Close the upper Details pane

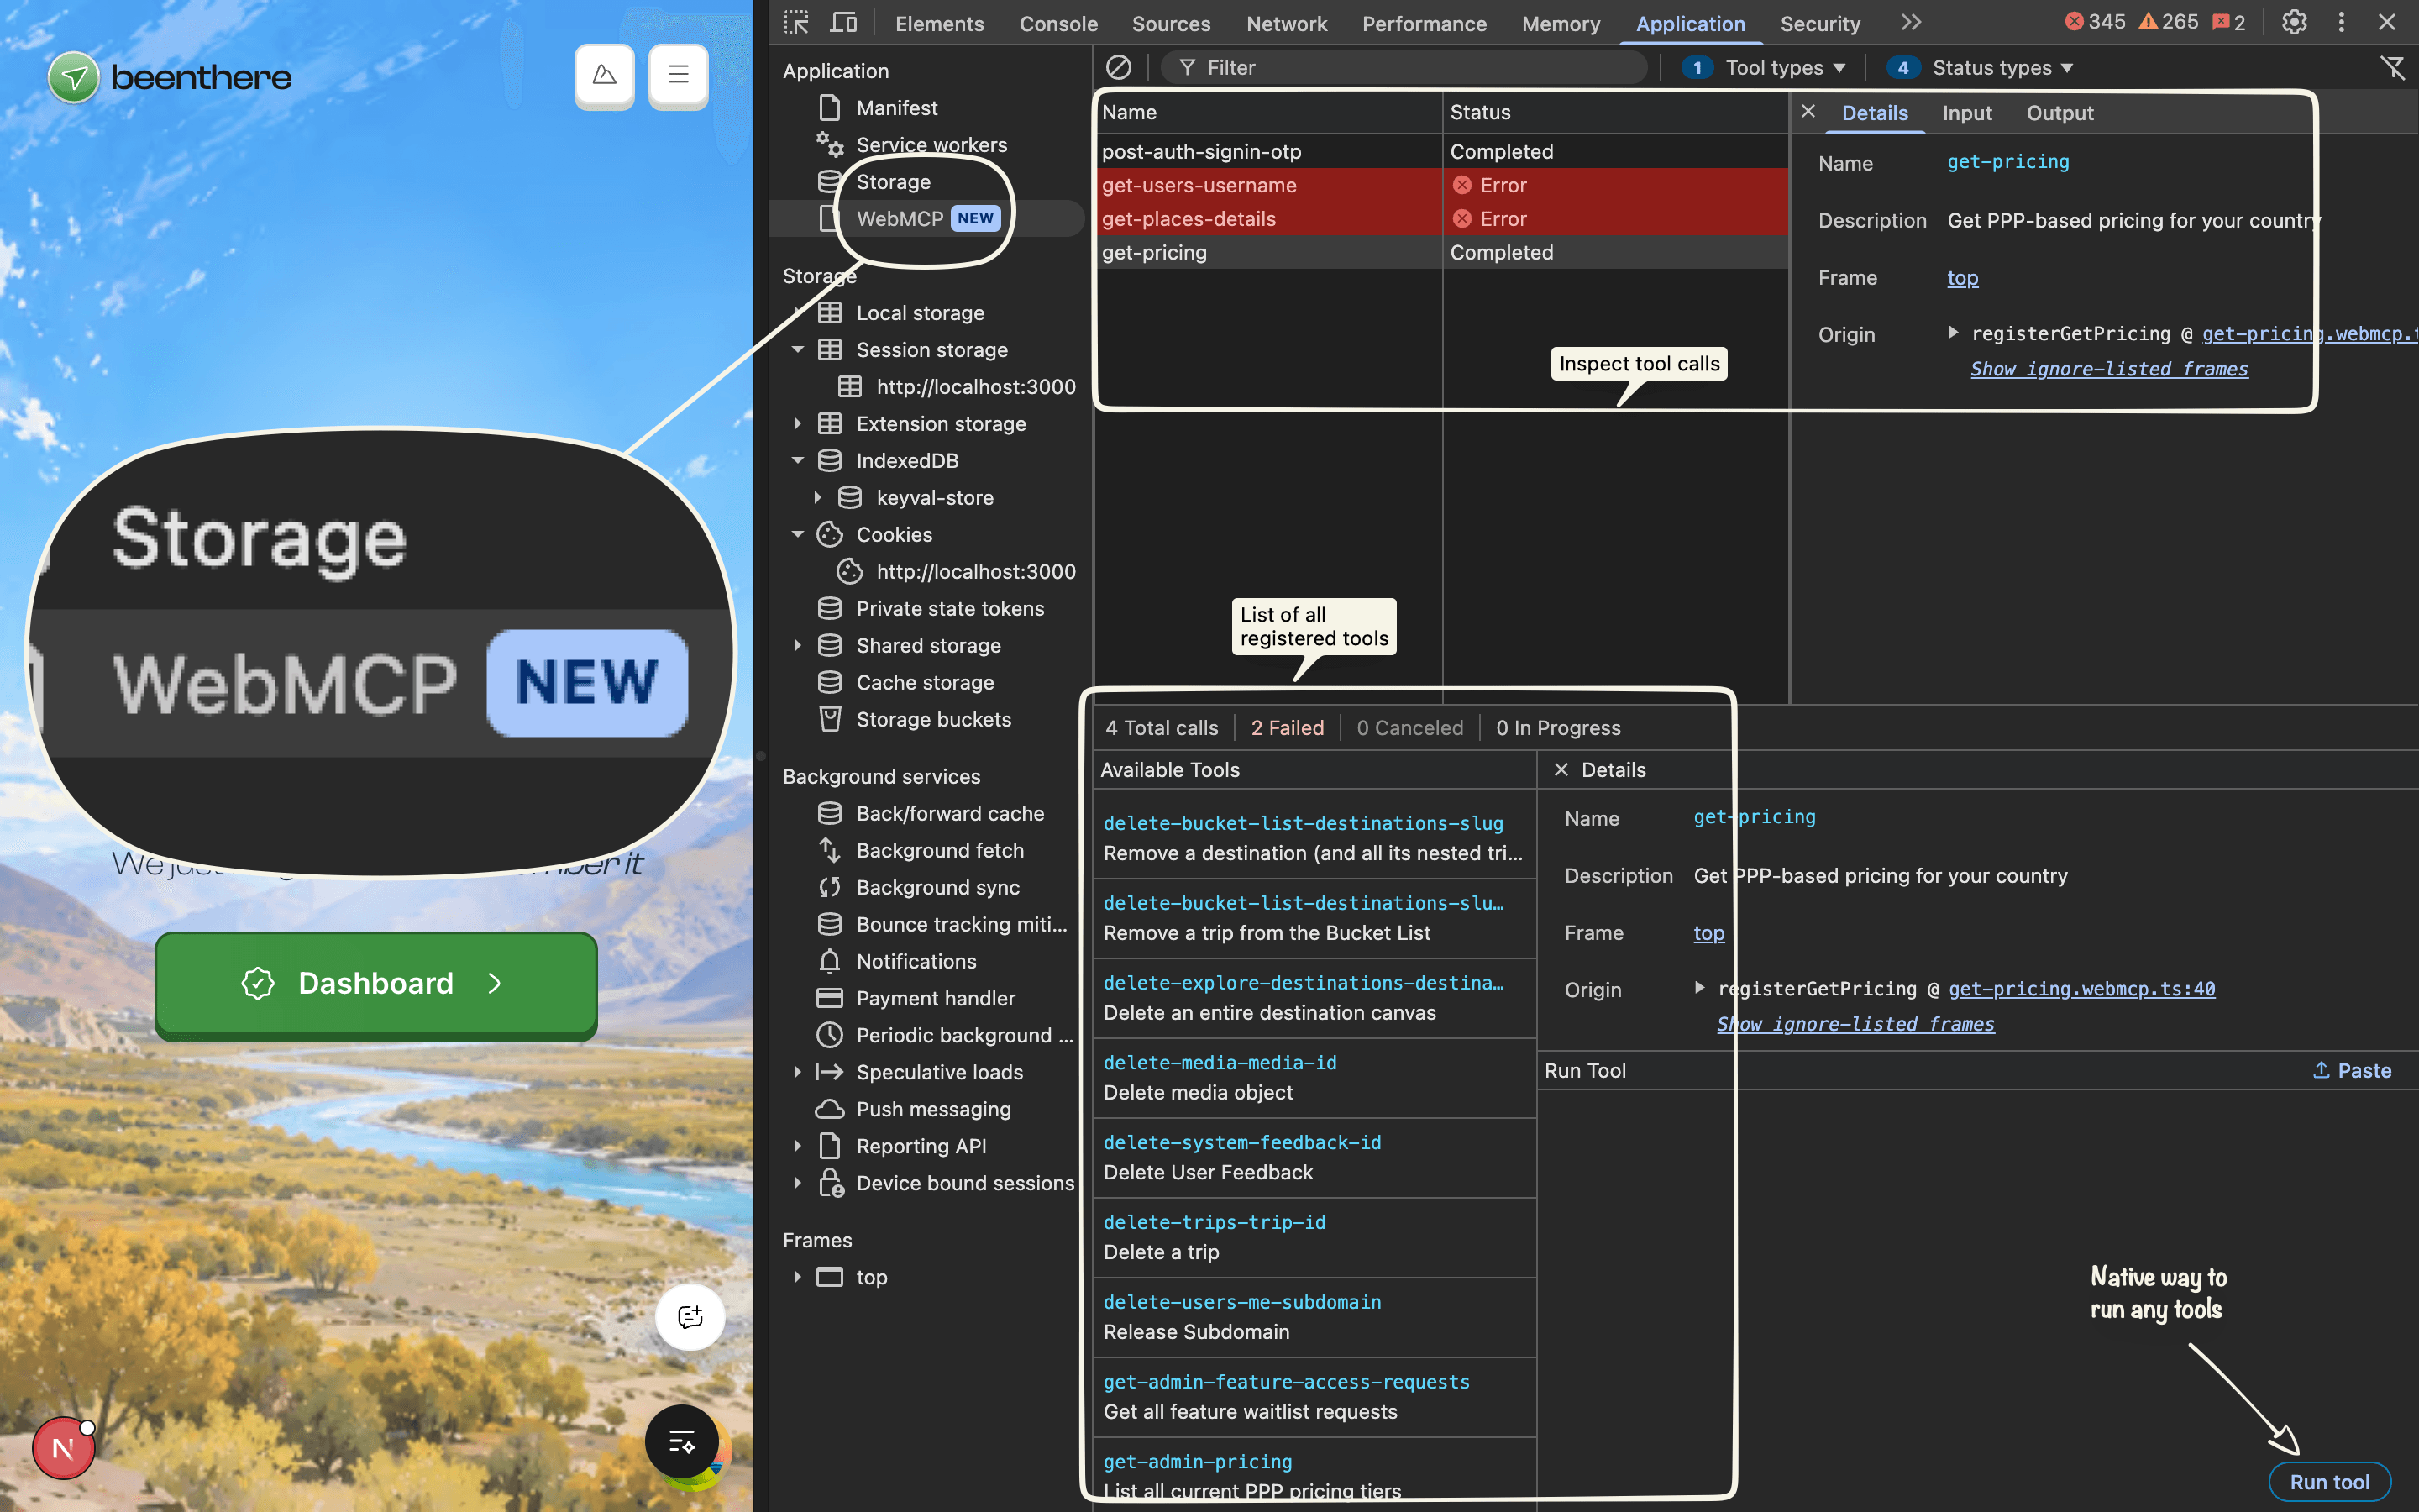pyautogui.click(x=1808, y=112)
